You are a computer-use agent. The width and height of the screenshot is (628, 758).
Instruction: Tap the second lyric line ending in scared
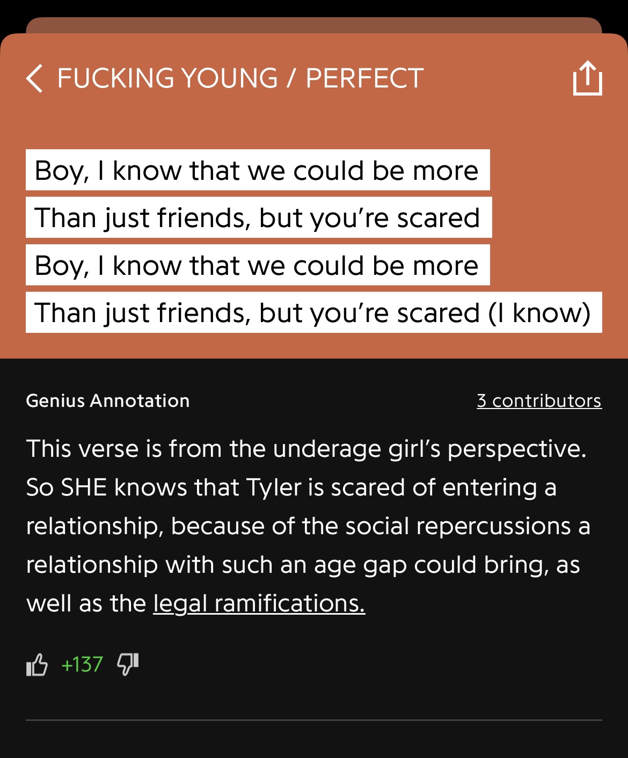[x=258, y=217]
